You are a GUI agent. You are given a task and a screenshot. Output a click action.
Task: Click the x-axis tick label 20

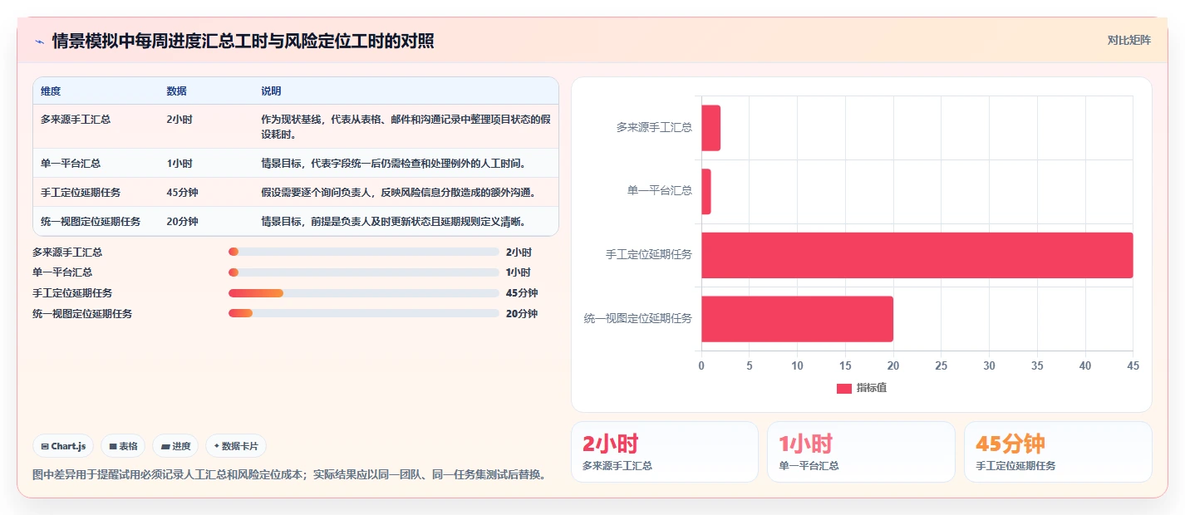pyautogui.click(x=893, y=365)
